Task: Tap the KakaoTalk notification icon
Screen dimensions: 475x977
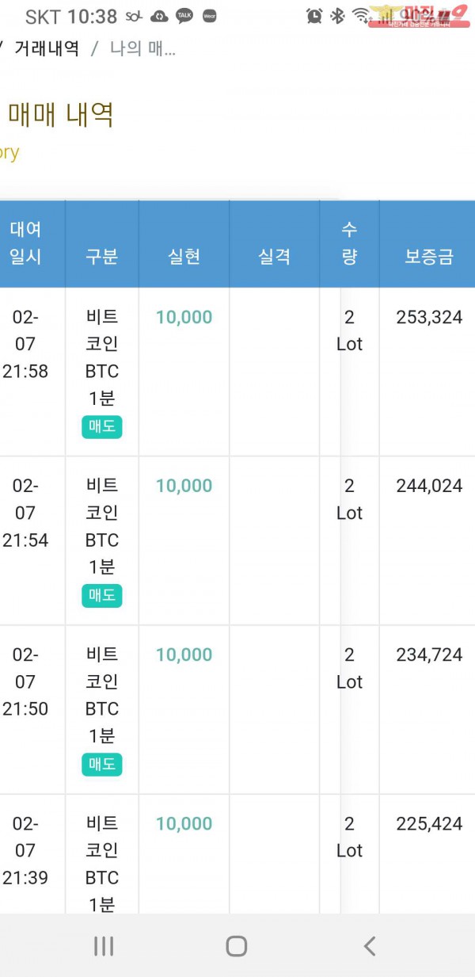Action: point(184,16)
